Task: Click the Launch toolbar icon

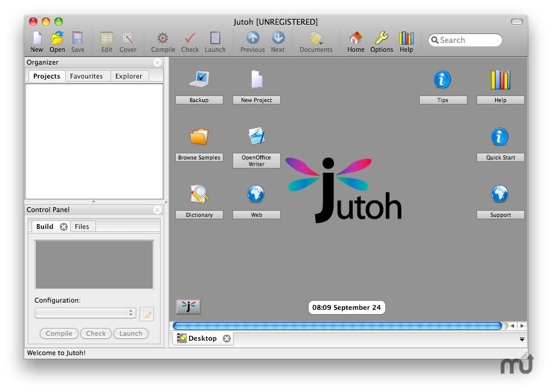Action: pyautogui.click(x=215, y=38)
